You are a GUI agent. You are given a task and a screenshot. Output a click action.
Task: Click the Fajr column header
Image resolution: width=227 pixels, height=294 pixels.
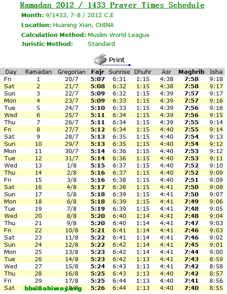tap(98, 72)
